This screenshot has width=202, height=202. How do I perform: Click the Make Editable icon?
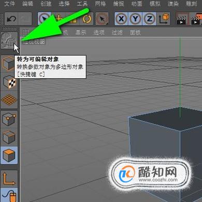point(9,41)
